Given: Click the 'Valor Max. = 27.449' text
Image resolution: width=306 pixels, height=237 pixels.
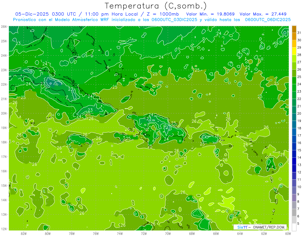Looking at the screenshot, I should point(263,14).
